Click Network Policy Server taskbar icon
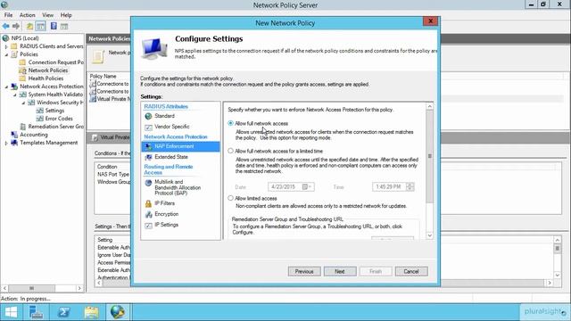Screen dimensions: 571x321 coord(118,312)
